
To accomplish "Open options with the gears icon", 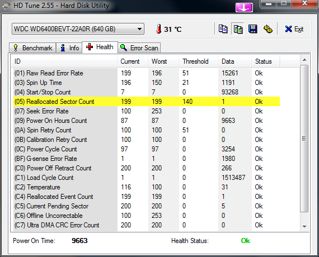I will (268, 29).
